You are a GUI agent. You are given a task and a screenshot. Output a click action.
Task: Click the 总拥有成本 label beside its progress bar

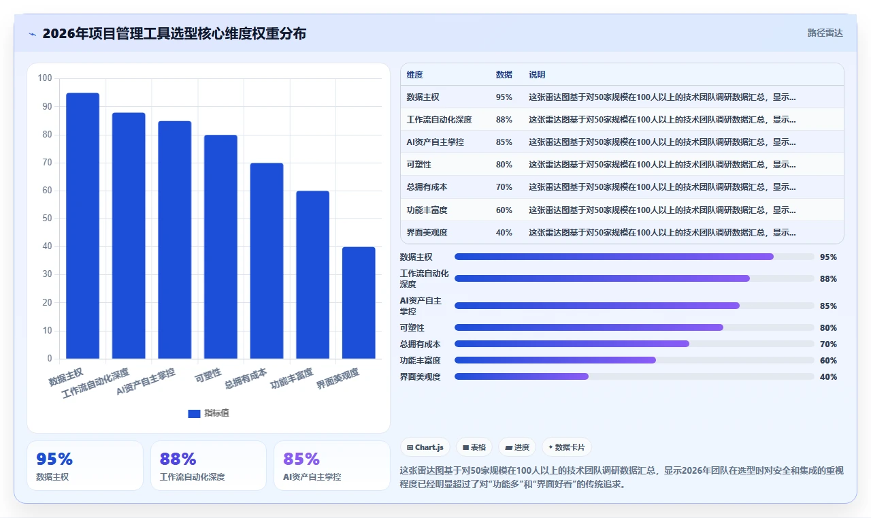[x=421, y=344]
